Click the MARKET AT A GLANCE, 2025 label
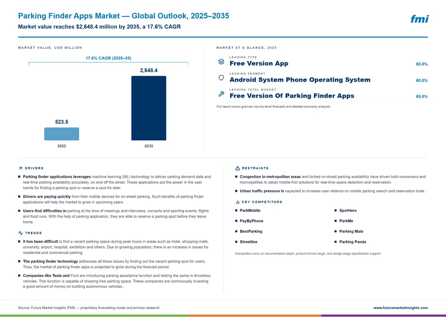Viewport: 446px width, 317px height. click(x=246, y=48)
